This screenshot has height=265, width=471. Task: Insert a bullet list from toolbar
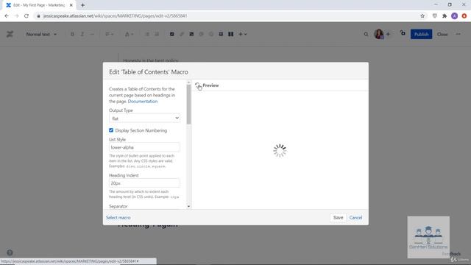click(x=147, y=35)
